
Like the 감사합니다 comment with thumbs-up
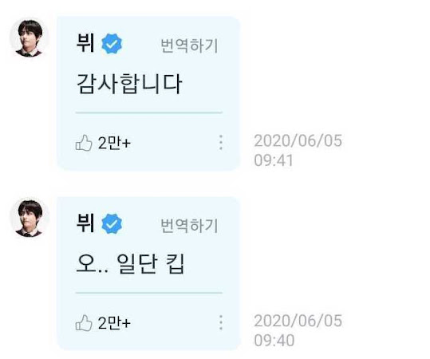click(x=84, y=143)
